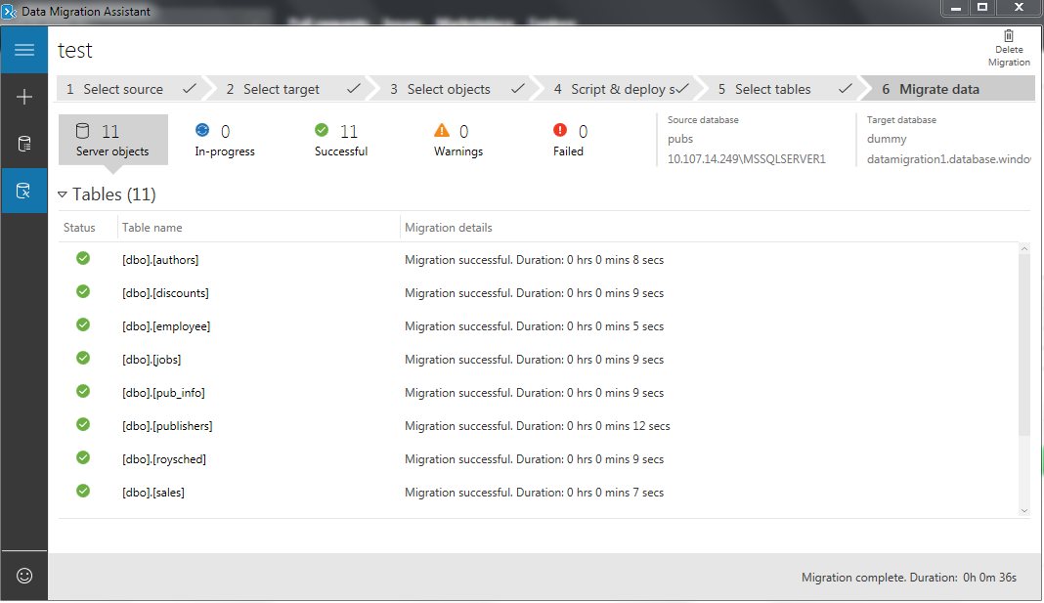This screenshot has height=603, width=1044.
Task: Click the green status icon for publishers
Action: coord(83,424)
